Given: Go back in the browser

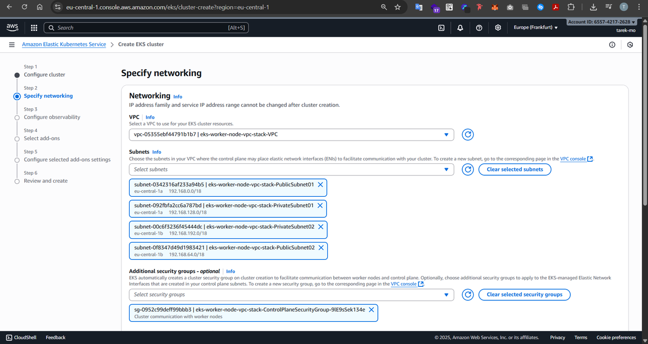Looking at the screenshot, I should coord(9,7).
